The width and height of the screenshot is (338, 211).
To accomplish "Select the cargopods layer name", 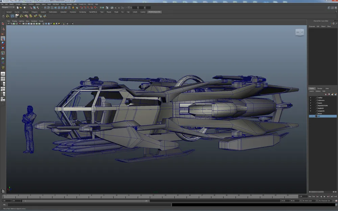I will point(321,111).
